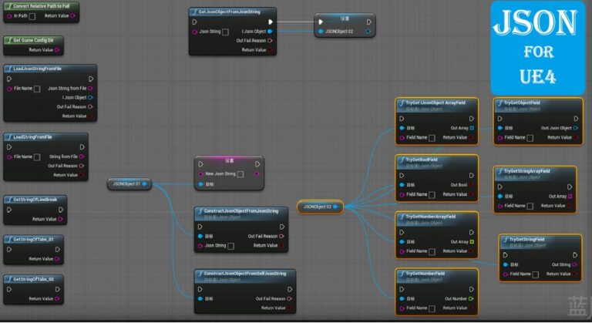Click Out Array pin on TryGetStringArrayField node
Screen dimensions: 592x323
(570, 197)
